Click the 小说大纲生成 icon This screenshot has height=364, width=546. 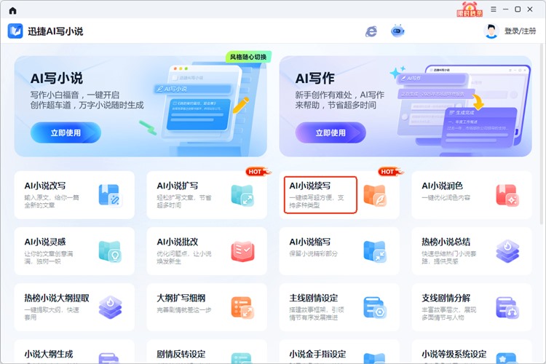click(x=110, y=358)
